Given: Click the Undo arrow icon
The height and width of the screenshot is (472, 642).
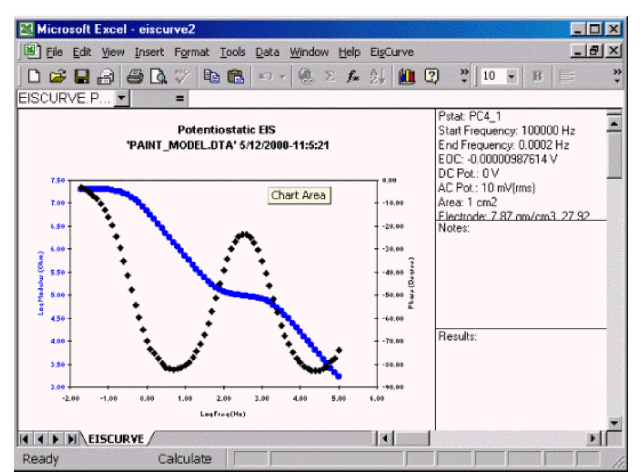Looking at the screenshot, I should [265, 77].
